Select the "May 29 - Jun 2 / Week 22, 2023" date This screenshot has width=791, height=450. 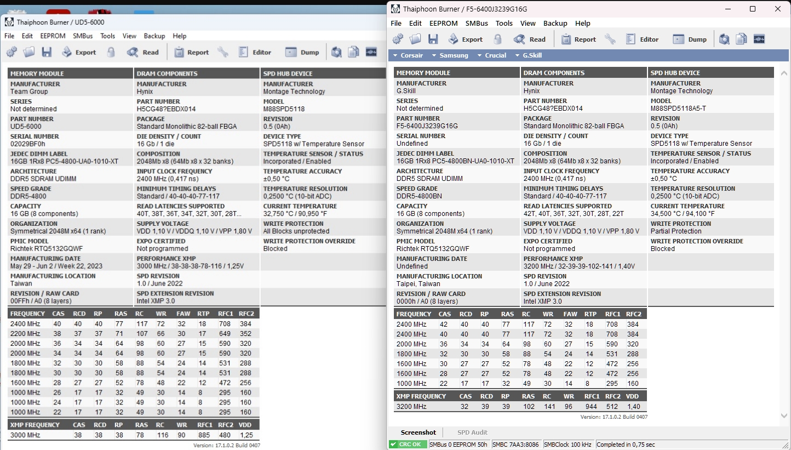coord(56,266)
